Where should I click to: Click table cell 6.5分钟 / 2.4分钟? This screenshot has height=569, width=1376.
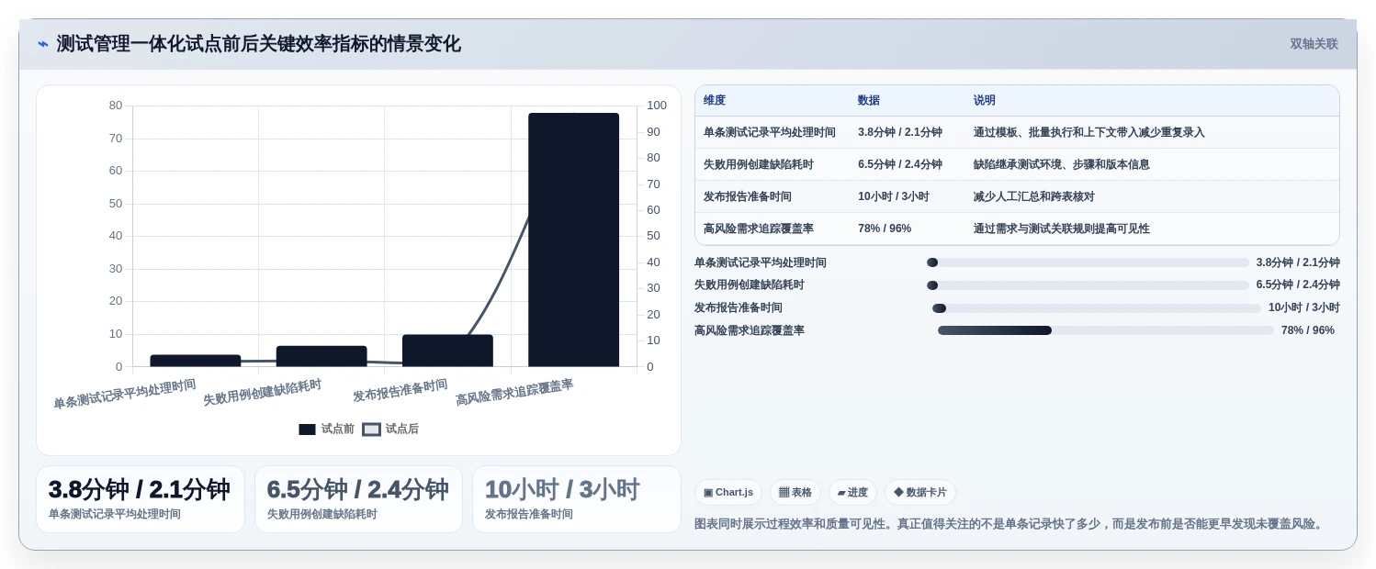point(900,164)
